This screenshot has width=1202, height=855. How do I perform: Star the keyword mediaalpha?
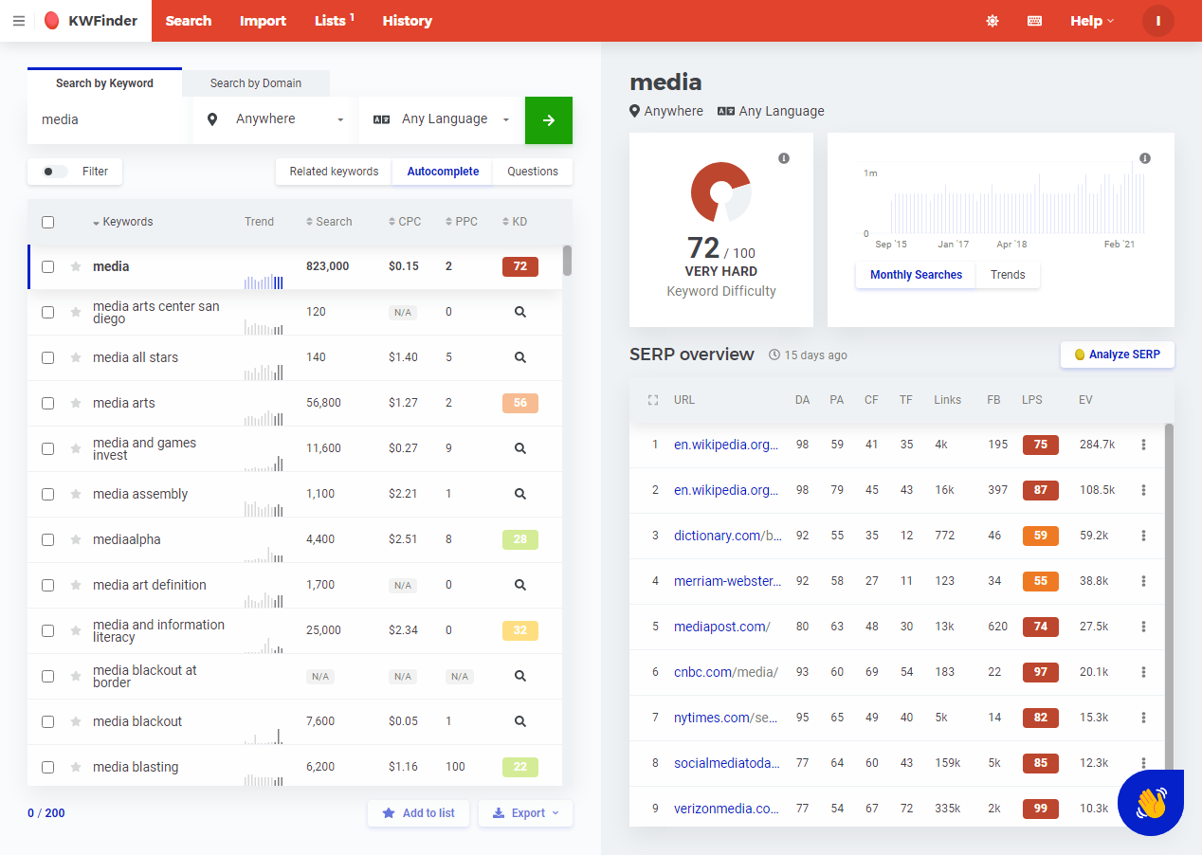click(x=76, y=539)
